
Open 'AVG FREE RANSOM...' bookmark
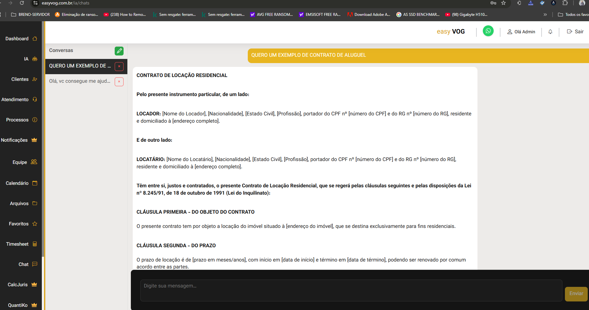point(272,15)
